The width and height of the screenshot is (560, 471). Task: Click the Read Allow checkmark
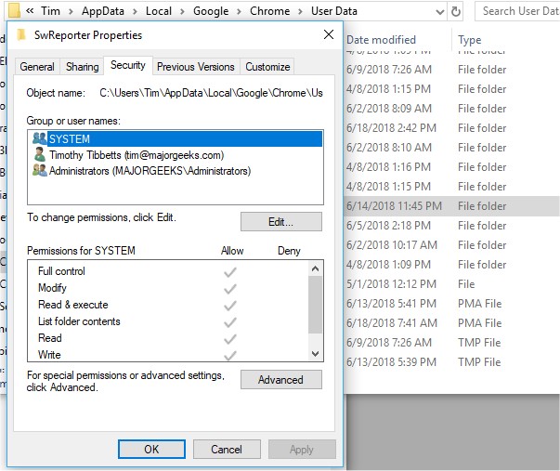pos(230,338)
